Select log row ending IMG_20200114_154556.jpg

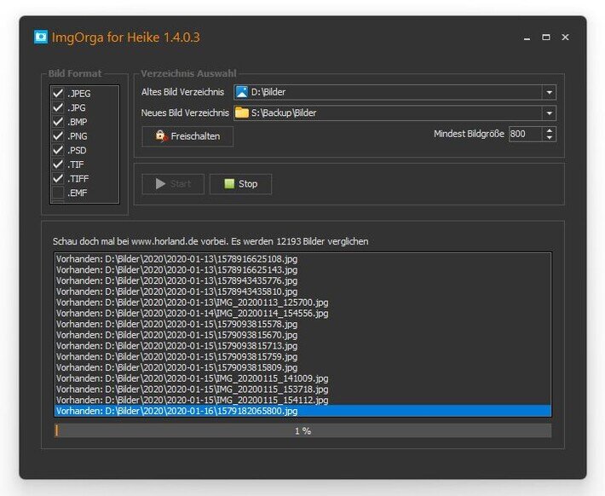302,313
